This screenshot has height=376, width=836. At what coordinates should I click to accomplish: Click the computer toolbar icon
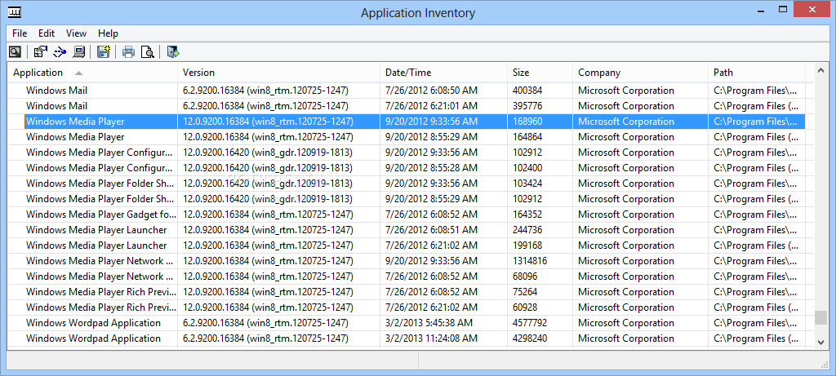tap(79, 51)
